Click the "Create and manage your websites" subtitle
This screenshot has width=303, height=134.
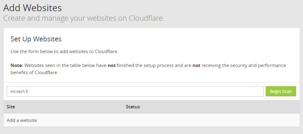pyautogui.click(x=84, y=18)
